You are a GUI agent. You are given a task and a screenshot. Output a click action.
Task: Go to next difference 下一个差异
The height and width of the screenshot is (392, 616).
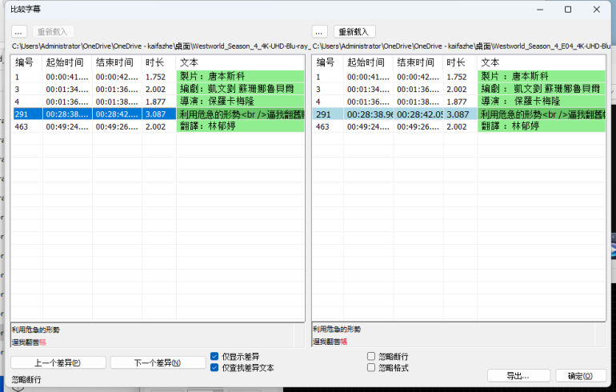click(x=158, y=362)
